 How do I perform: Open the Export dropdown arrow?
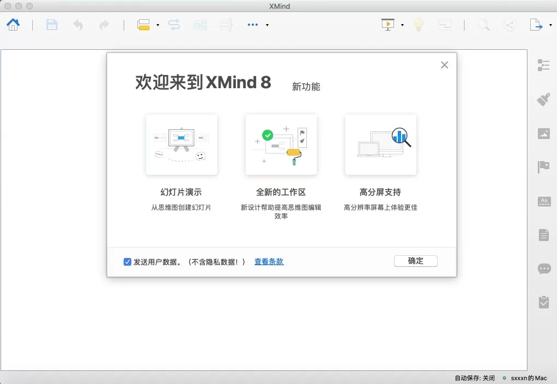(x=550, y=25)
